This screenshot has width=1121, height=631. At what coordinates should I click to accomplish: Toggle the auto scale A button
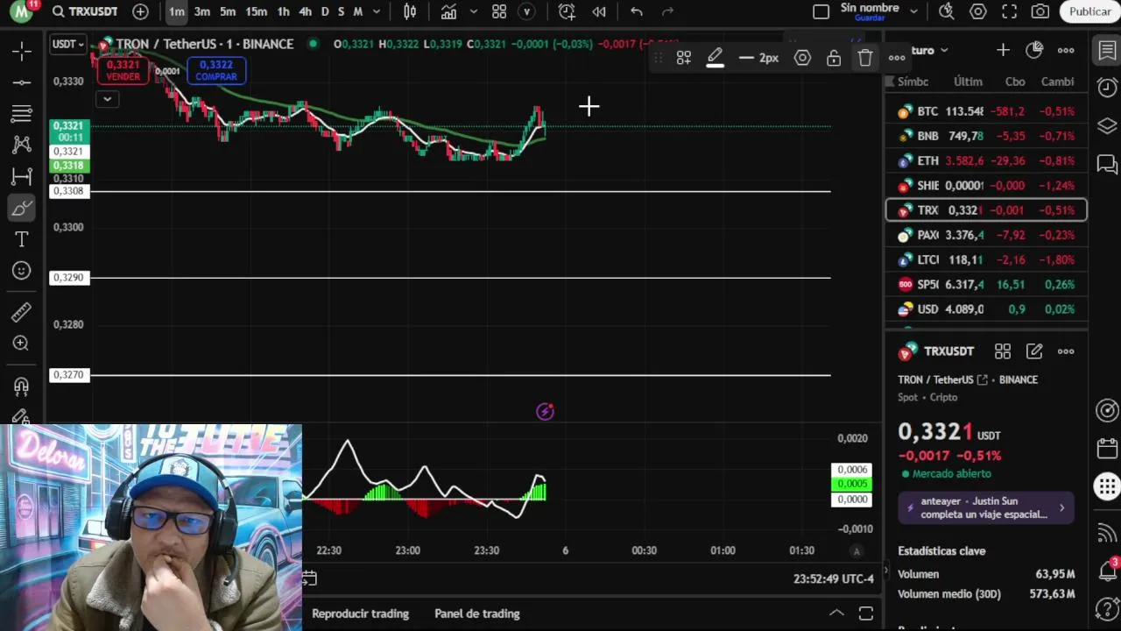pos(857,551)
